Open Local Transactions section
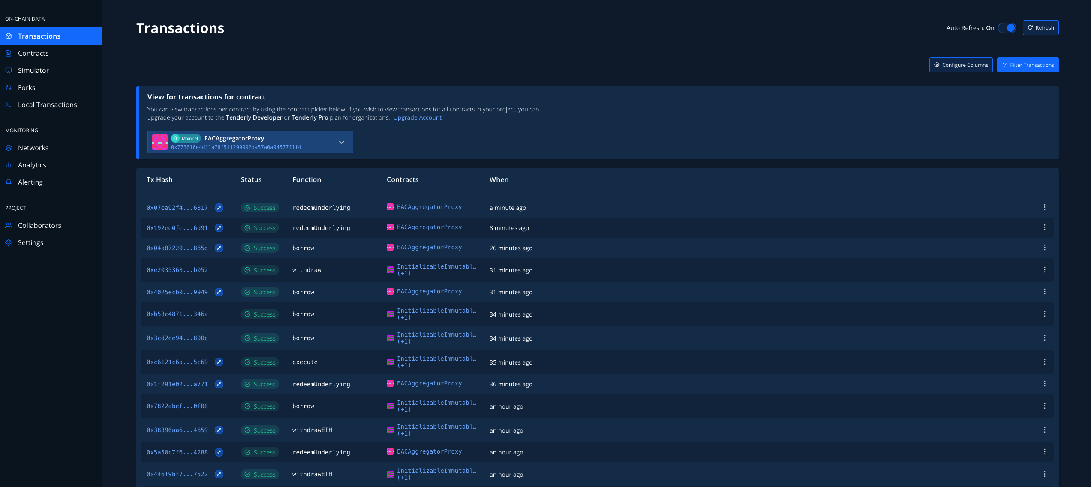Screen dimensions: 1091x487 (47, 105)
